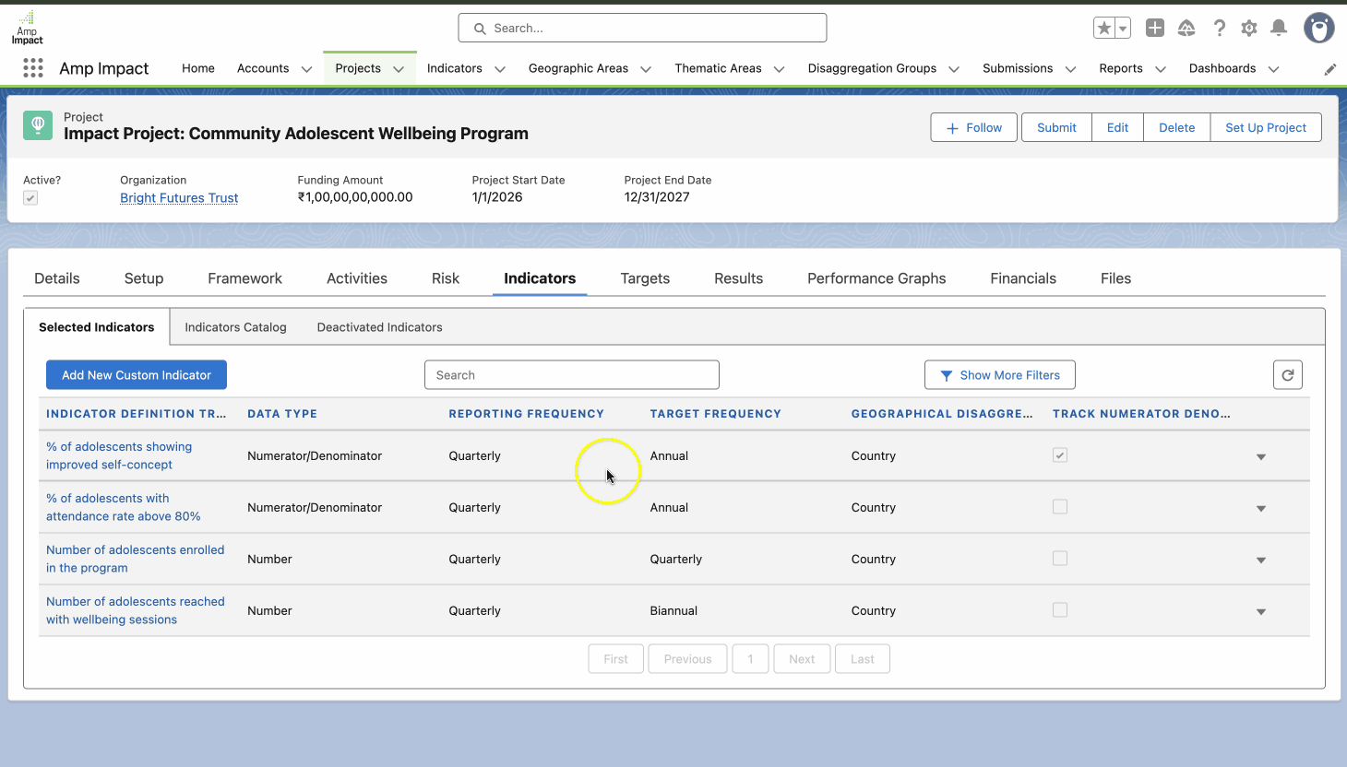This screenshot has width=1347, height=767.
Task: Expand row actions for wellbeing sessions indicator
Action: (1260, 611)
